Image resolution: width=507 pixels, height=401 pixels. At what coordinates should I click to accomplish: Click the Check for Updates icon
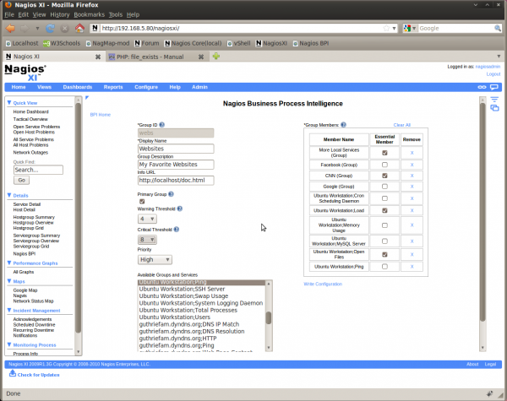[12, 373]
